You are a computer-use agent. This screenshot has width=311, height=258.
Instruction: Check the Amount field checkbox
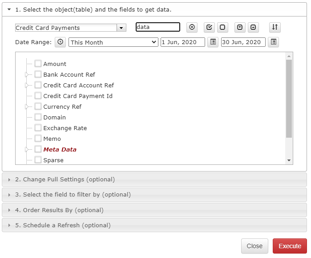[x=38, y=64]
